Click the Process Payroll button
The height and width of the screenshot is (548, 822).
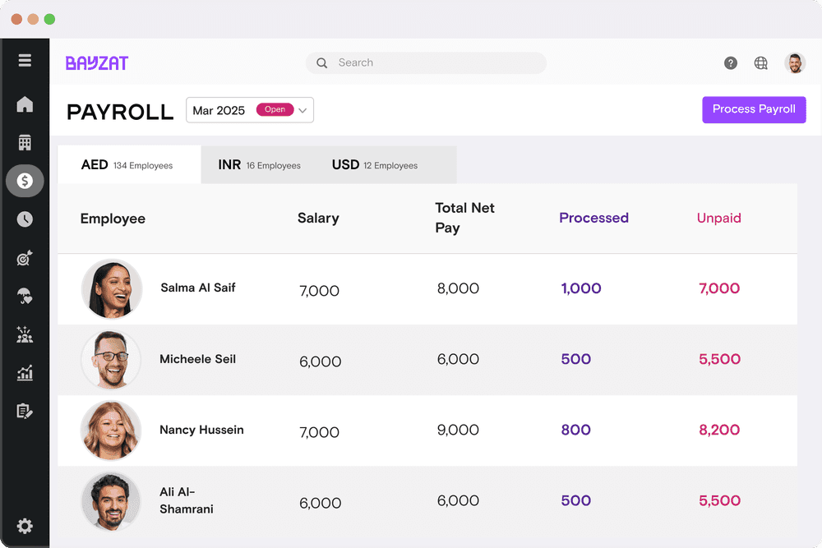coord(754,109)
